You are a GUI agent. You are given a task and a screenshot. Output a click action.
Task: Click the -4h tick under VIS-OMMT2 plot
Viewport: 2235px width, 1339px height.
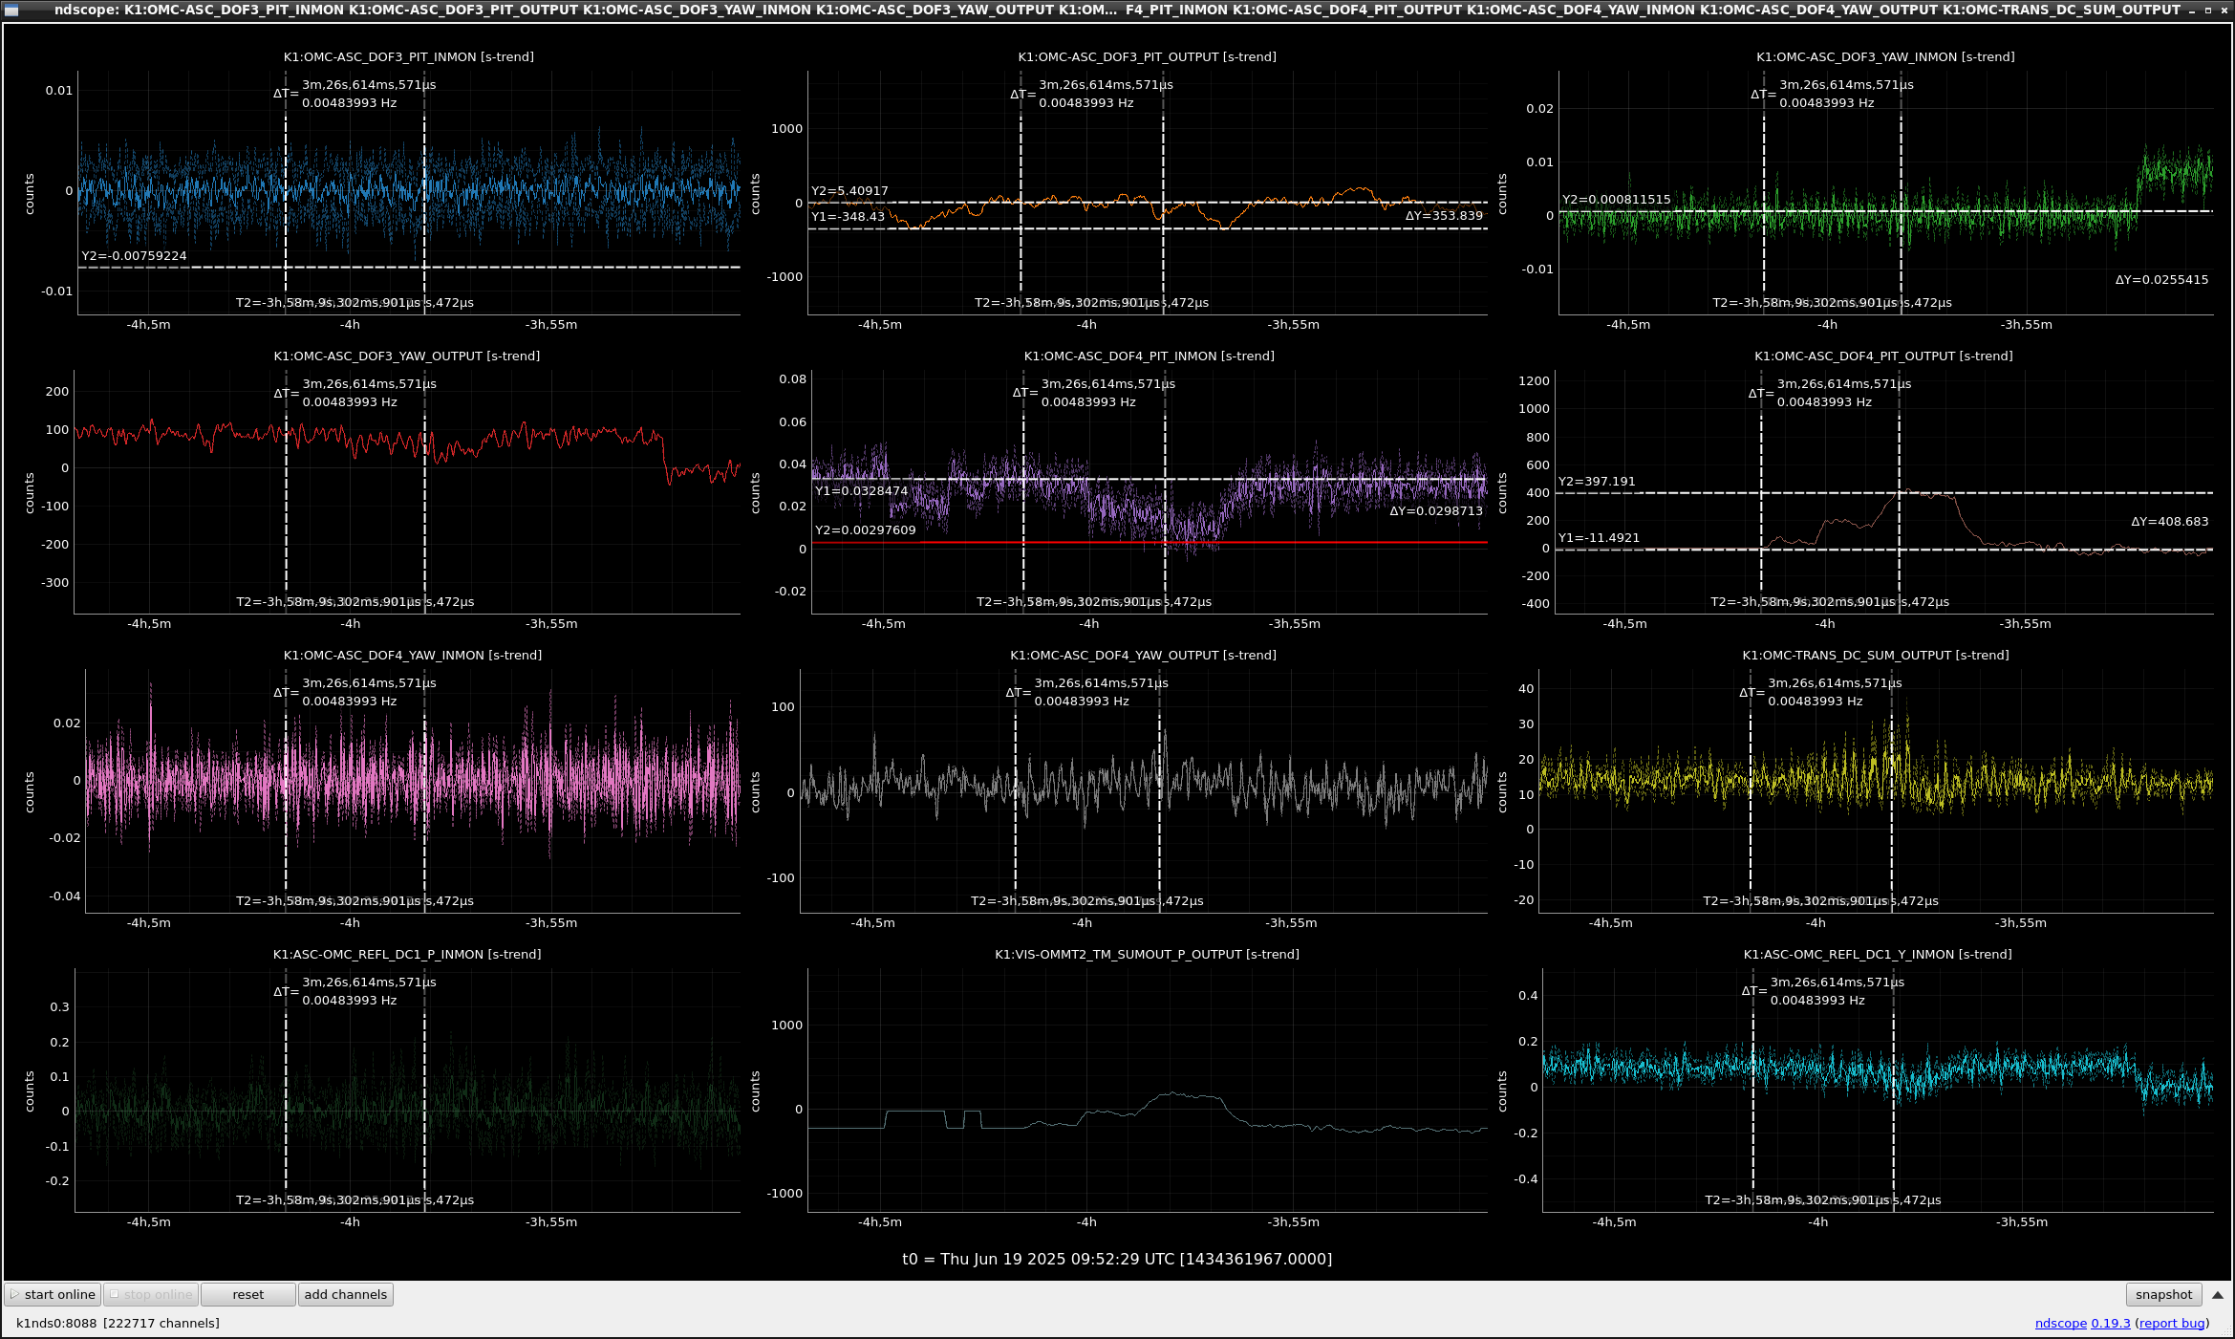(x=1086, y=1221)
